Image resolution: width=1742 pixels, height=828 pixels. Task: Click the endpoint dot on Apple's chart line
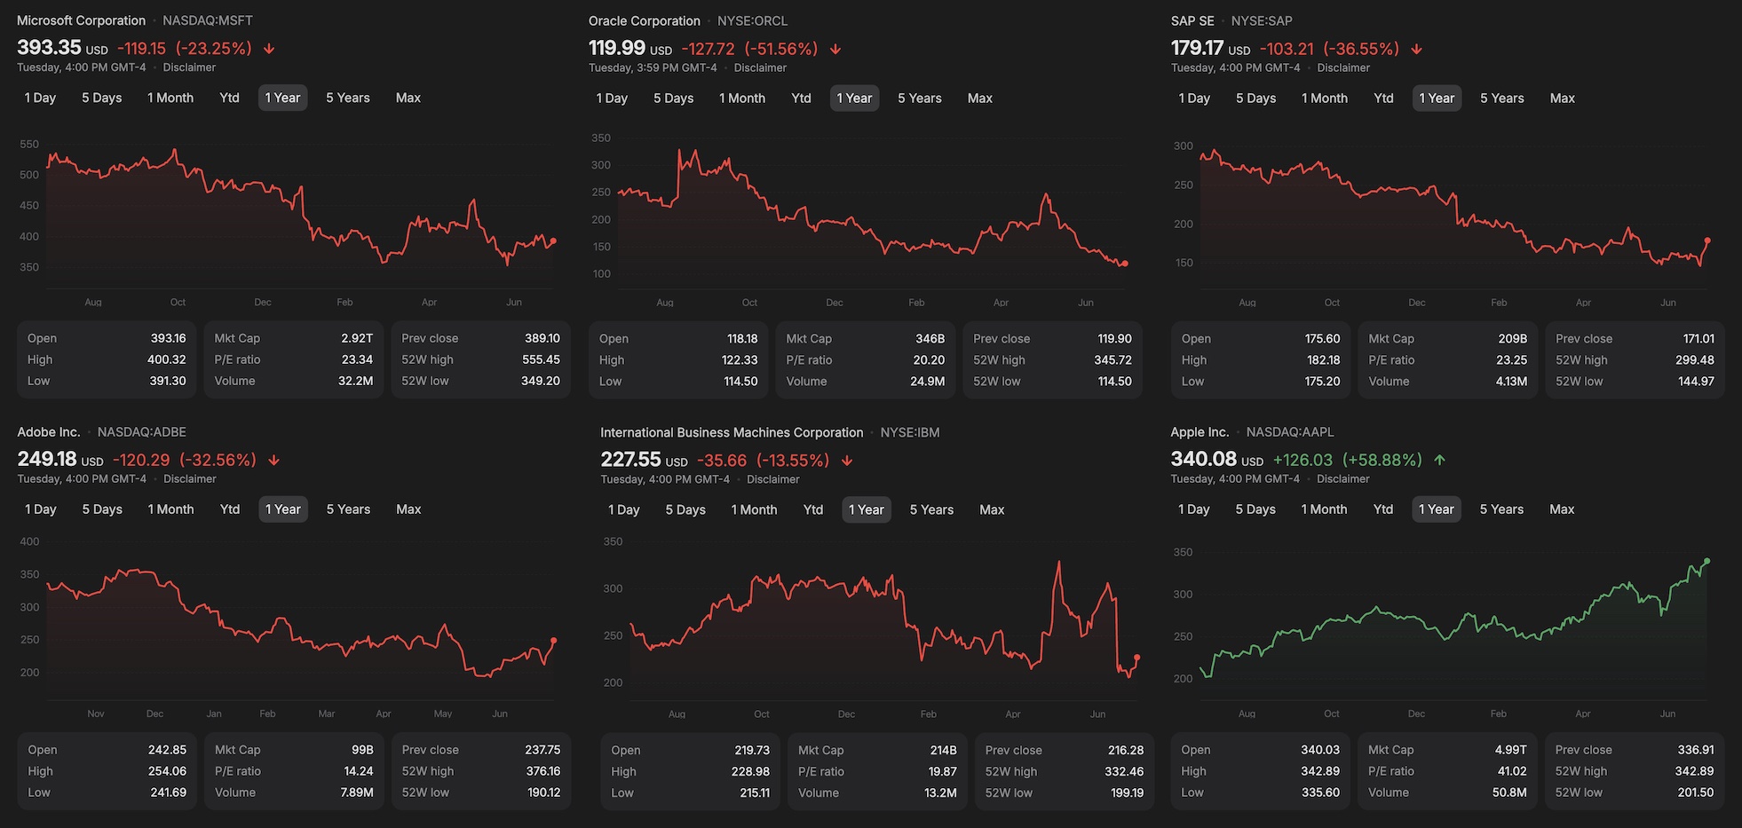tap(1706, 561)
